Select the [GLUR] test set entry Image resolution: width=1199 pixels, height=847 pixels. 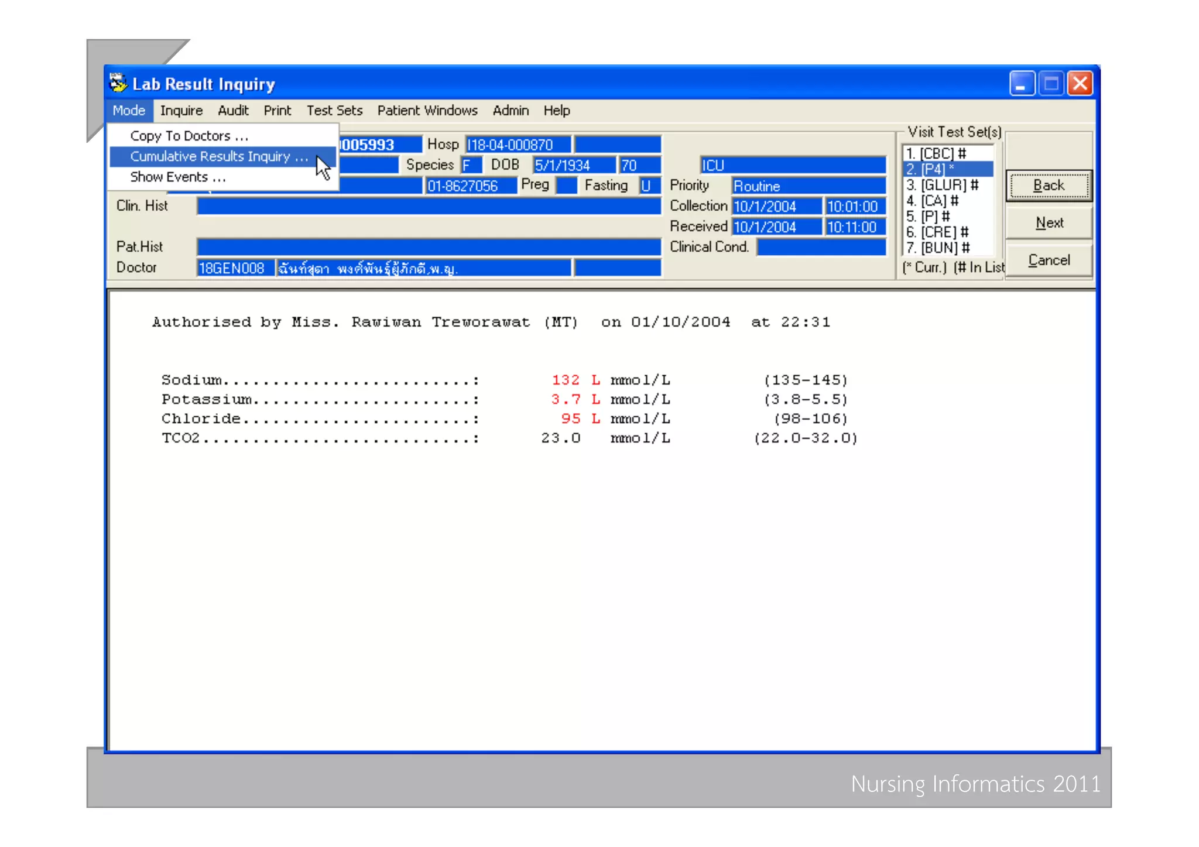[942, 185]
